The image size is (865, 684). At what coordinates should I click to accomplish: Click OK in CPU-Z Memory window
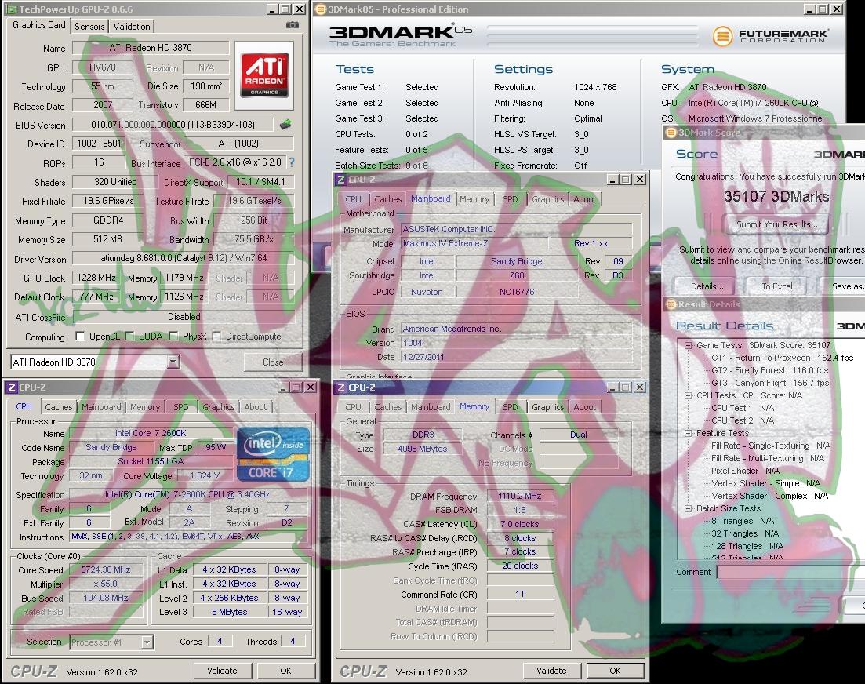coord(615,671)
